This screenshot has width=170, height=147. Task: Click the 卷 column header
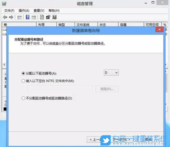tap(19, 25)
